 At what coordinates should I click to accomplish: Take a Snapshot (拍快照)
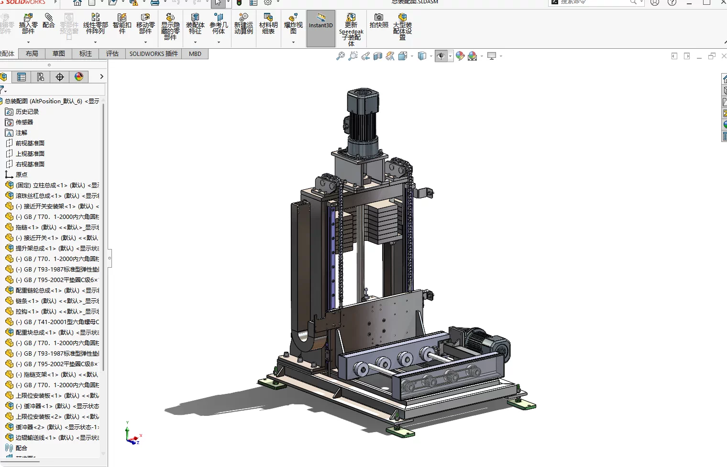[379, 21]
